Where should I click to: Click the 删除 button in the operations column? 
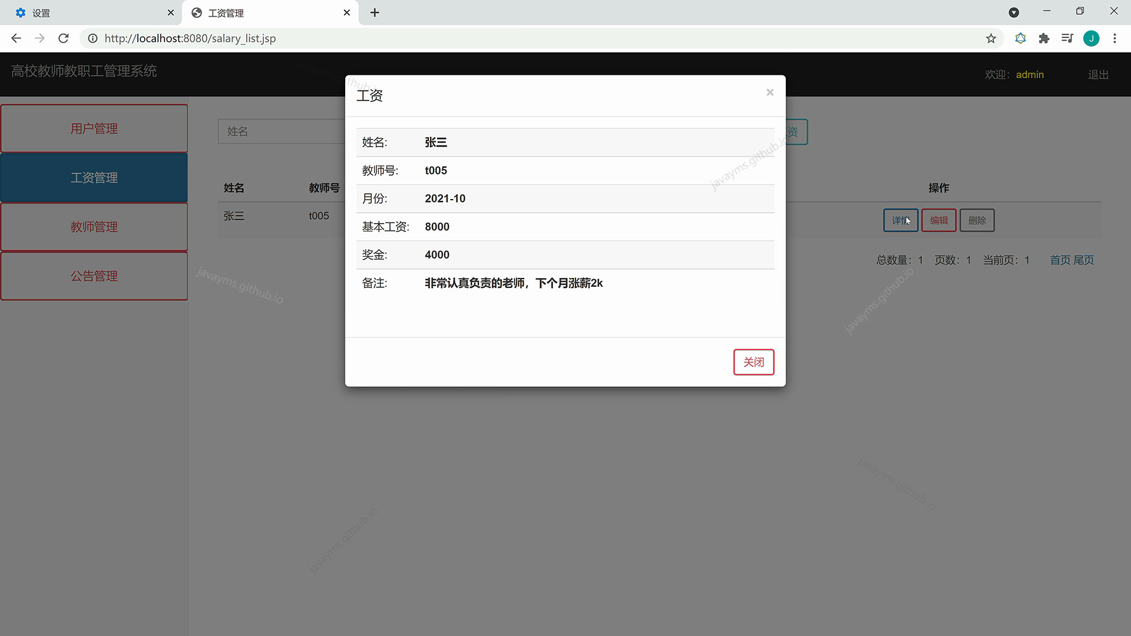tap(977, 220)
